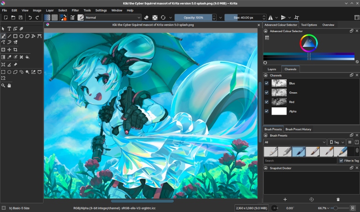
Task: Open the 66.7% zoom level dropdown
Action: click(x=323, y=208)
